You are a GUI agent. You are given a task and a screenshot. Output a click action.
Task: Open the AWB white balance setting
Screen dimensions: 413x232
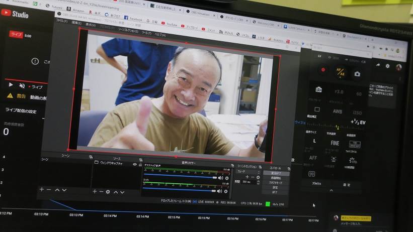pos(338,111)
